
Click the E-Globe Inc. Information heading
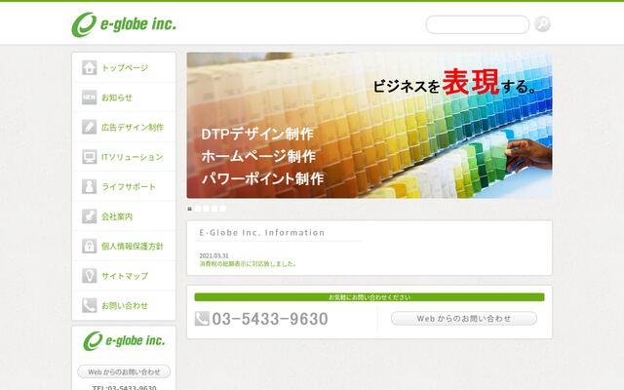point(262,232)
